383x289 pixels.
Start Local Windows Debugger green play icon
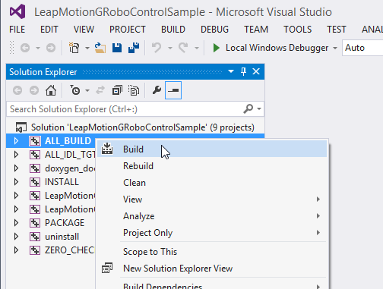(x=216, y=48)
